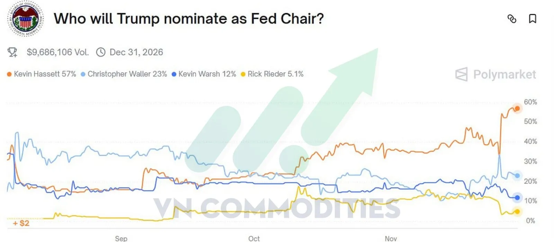Click the 60% label on the price axis
The height and width of the screenshot is (242, 554).
[x=530, y=102]
